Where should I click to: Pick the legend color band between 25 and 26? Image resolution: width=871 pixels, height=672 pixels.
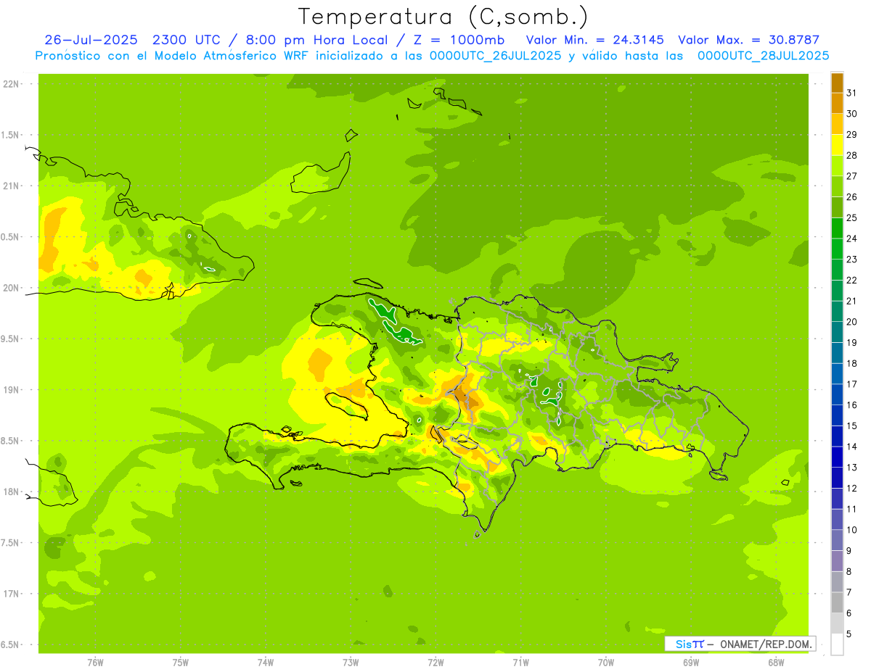tap(837, 207)
